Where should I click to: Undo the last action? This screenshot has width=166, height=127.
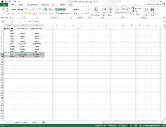point(10,2)
